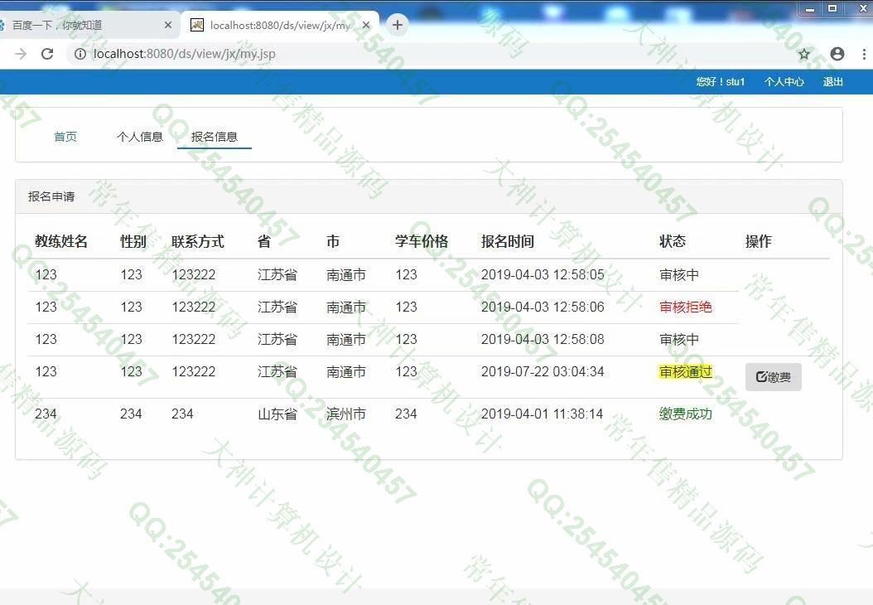Viewport: 873px width, 605px height.
Task: Click the timestamp 2019-04-03 12:58:06
Action: (543, 307)
